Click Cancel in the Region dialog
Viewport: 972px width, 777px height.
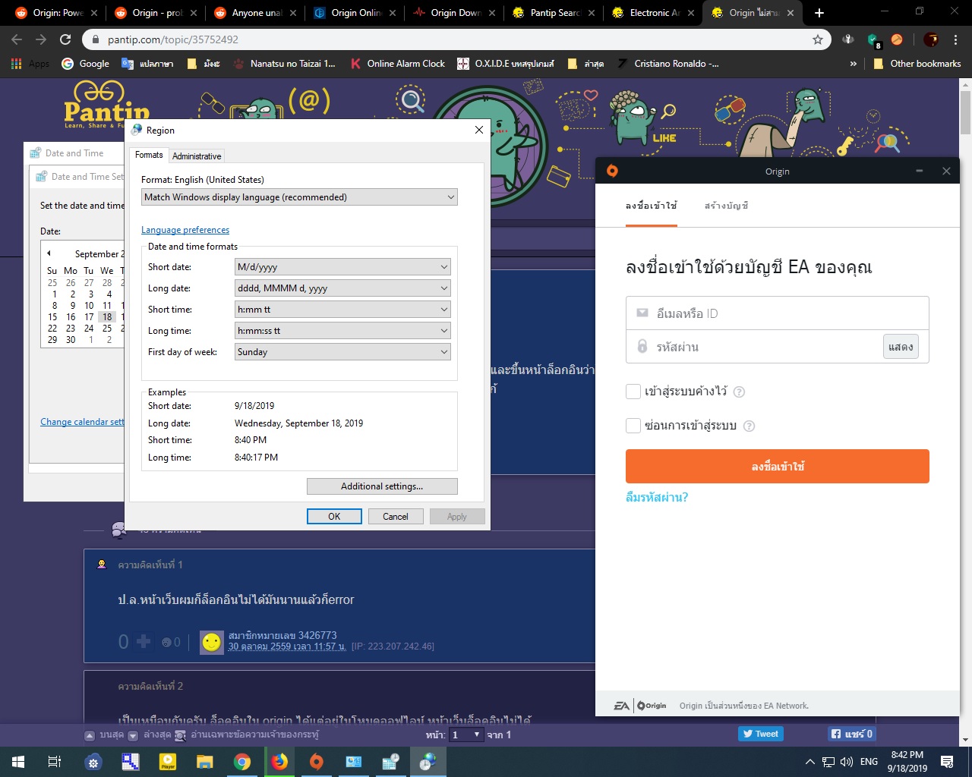[396, 517]
